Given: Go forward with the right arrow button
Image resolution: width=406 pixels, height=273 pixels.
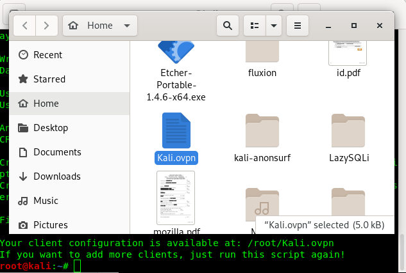Looking at the screenshot, I should (46, 26).
